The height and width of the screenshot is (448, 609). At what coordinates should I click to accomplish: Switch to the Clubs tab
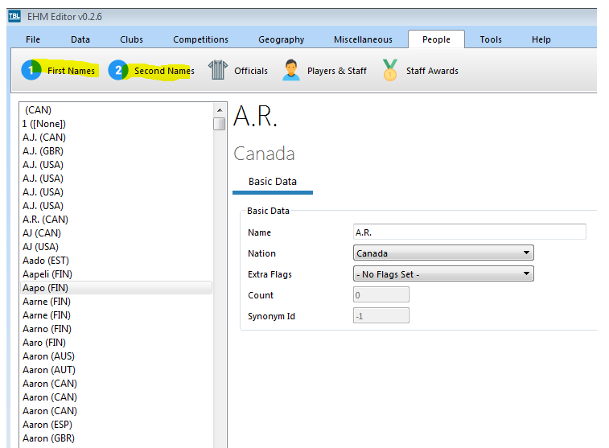click(x=131, y=39)
